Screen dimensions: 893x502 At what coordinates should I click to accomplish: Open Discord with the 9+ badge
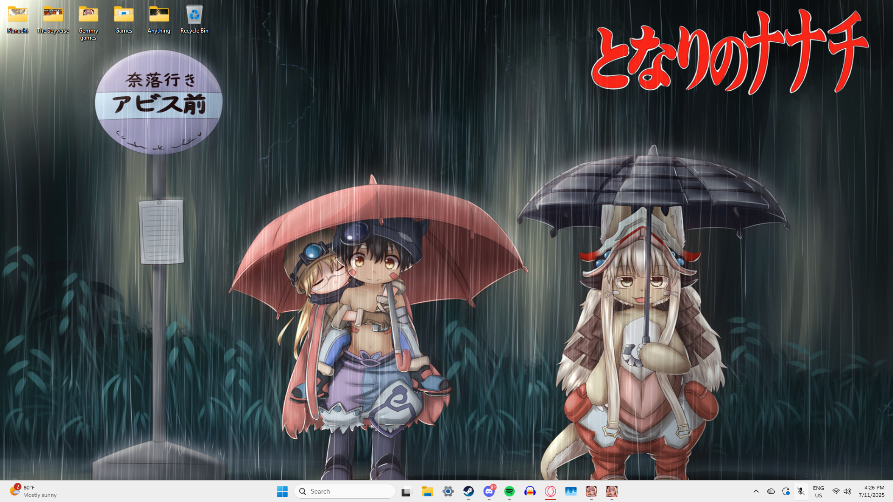tap(489, 491)
